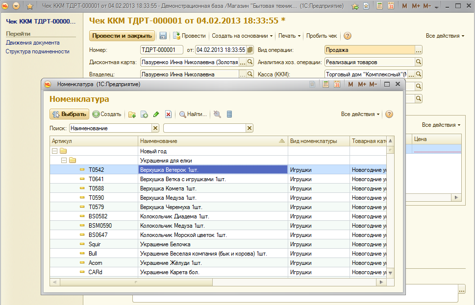Click ellipsis button of 'Касса (ККМ)' field
Viewport: 475px width, 305px height.
point(411,74)
